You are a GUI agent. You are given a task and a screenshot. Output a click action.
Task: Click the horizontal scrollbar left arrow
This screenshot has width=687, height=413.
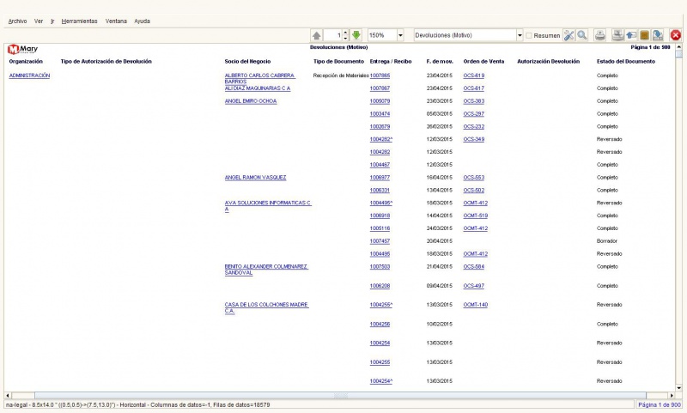point(8,396)
